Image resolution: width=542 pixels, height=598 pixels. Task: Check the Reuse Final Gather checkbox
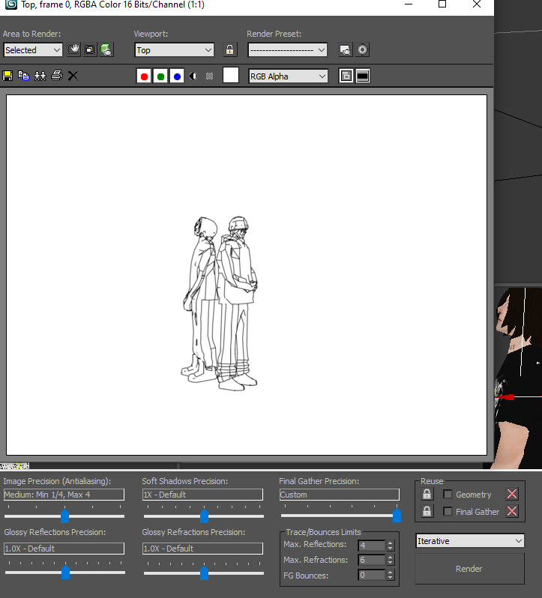448,512
